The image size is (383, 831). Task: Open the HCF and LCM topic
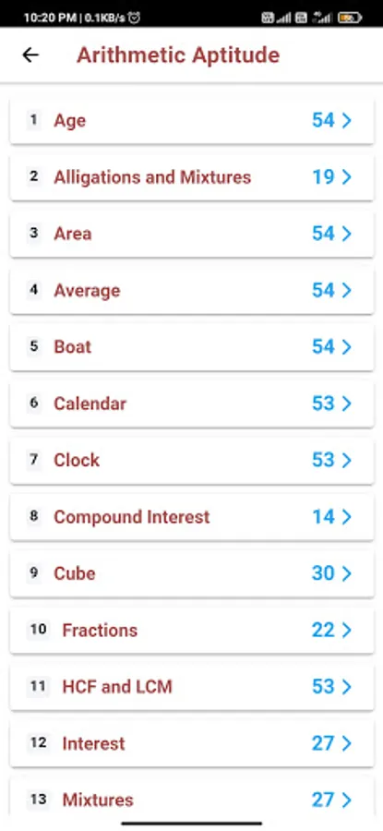[x=192, y=687]
